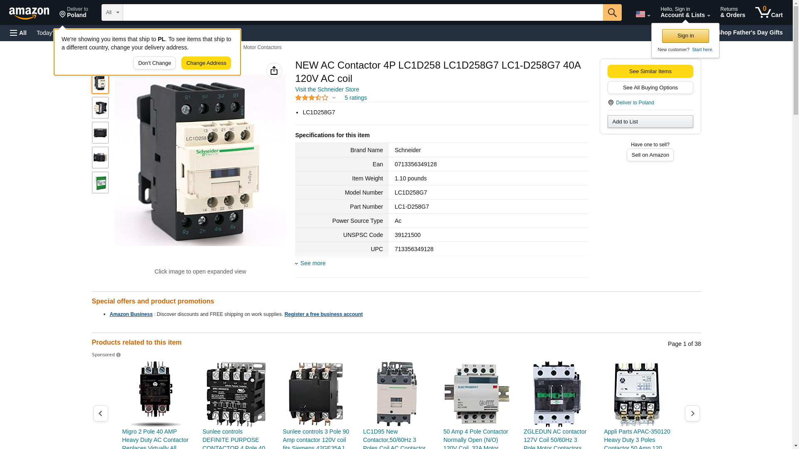
Task: Show previous related products with left arrow
Action: (x=100, y=413)
